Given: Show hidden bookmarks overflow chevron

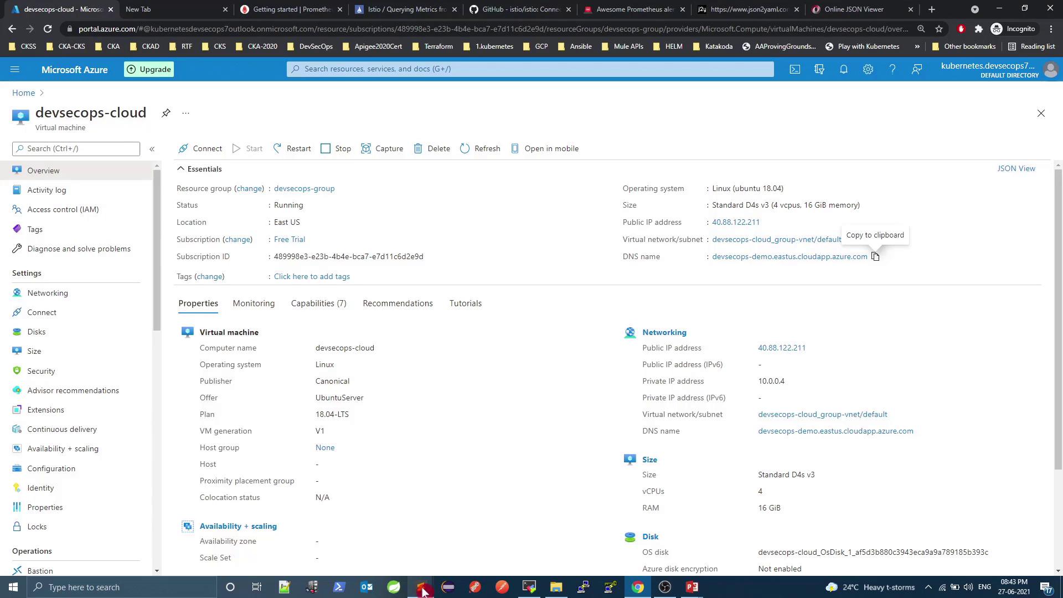Looking at the screenshot, I should tap(917, 47).
